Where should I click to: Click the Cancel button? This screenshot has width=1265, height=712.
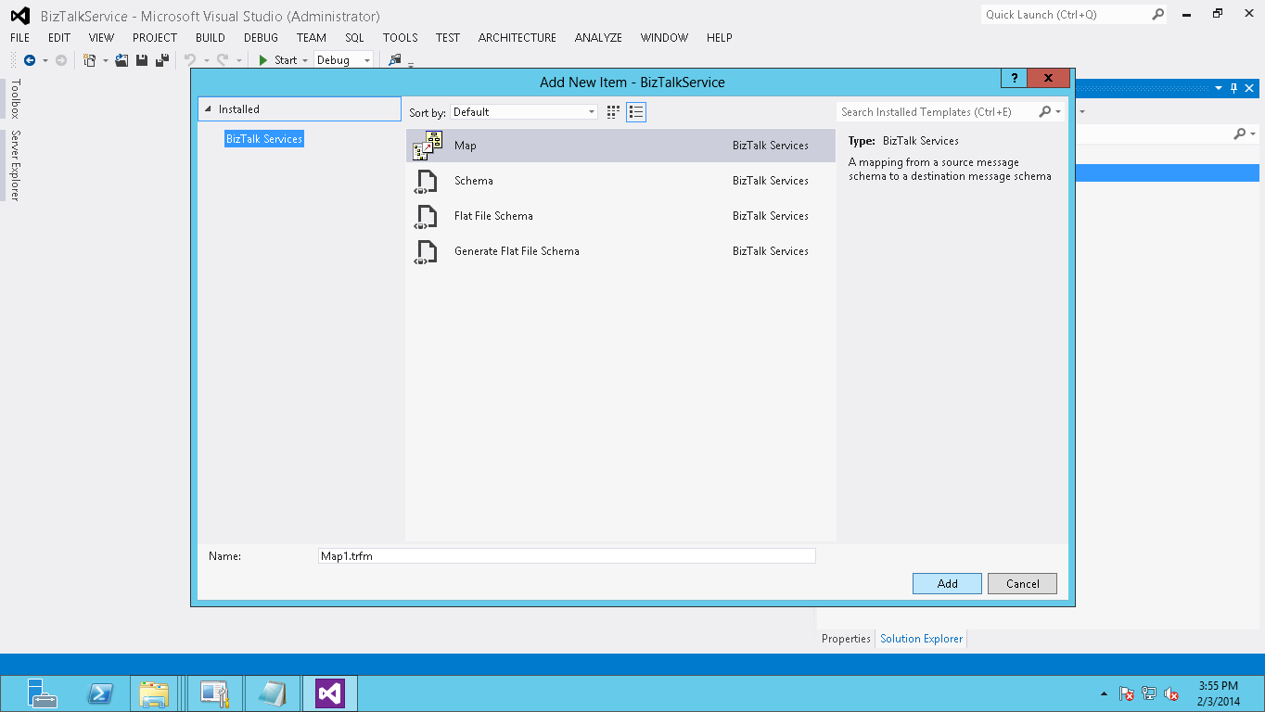tap(1022, 584)
